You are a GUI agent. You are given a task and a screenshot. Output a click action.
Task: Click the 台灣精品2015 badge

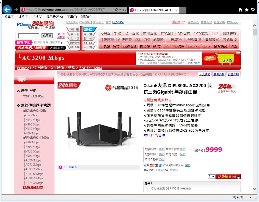[121, 87]
